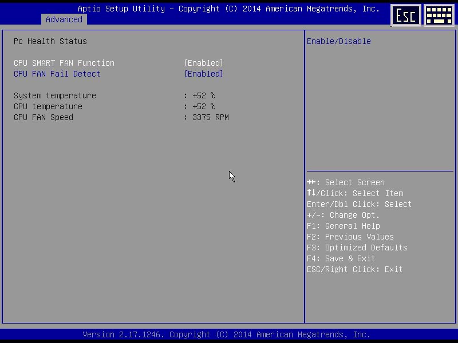
Task: Click the F2: Previous Values hint
Action: pyautogui.click(x=350, y=237)
